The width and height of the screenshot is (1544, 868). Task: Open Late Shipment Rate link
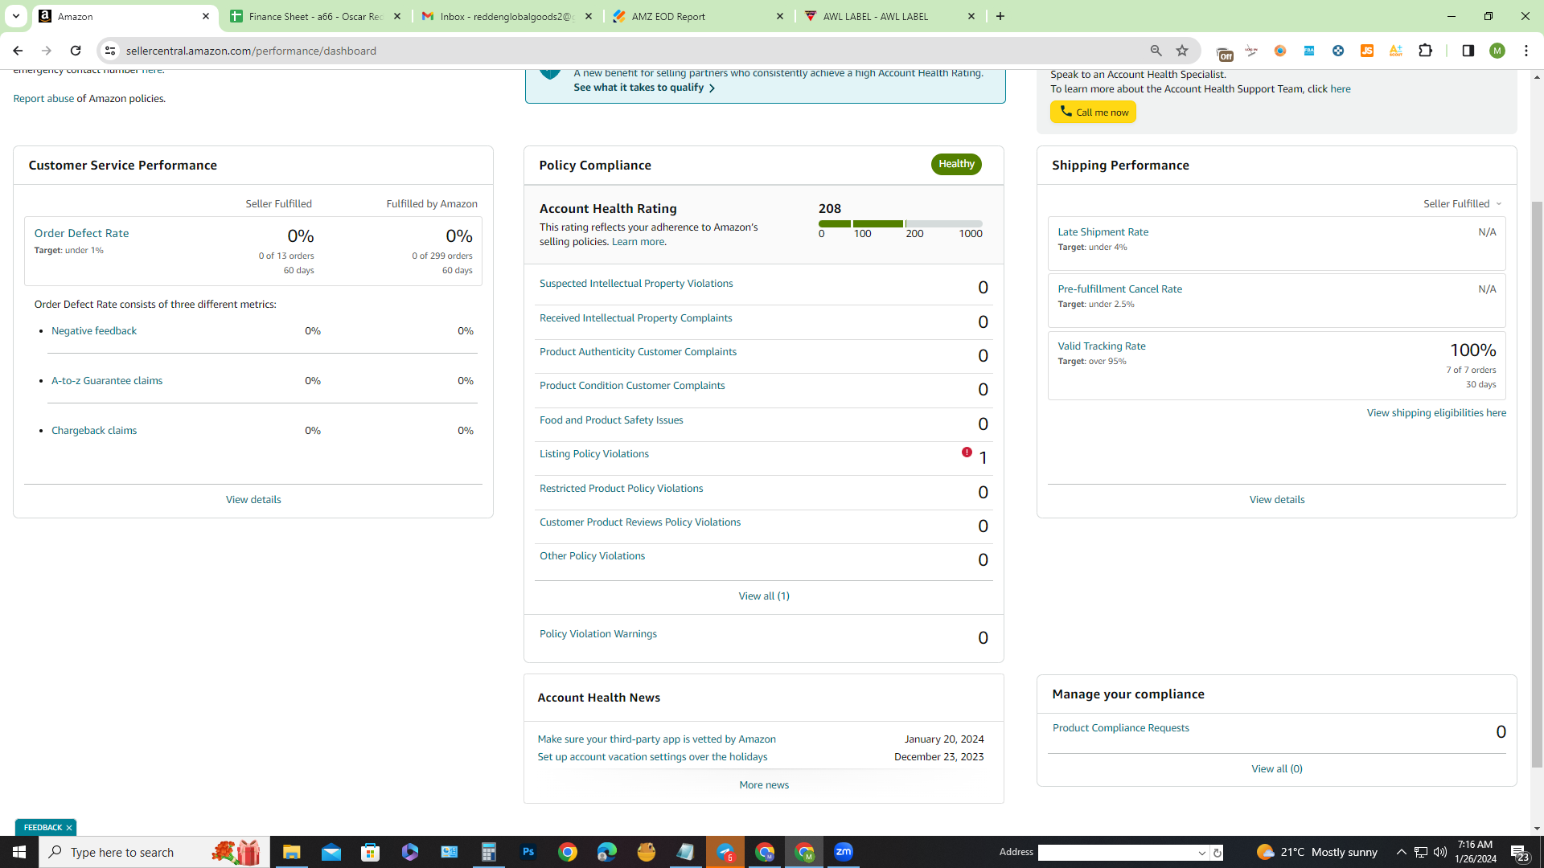coord(1103,231)
